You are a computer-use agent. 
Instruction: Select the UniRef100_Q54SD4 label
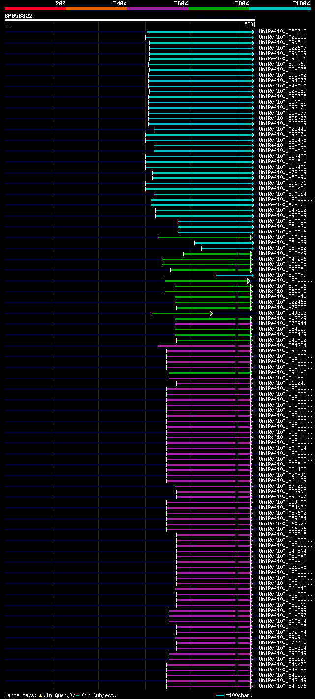point(283,345)
